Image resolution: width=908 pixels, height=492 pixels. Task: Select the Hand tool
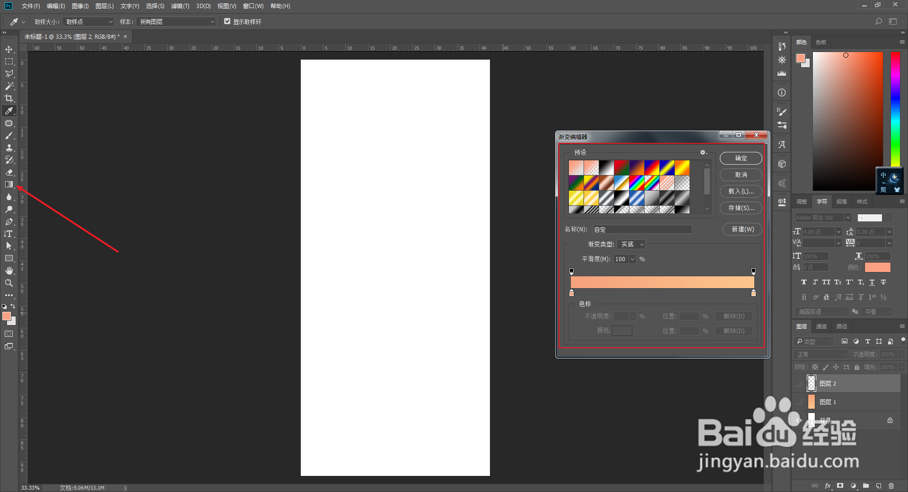point(9,271)
